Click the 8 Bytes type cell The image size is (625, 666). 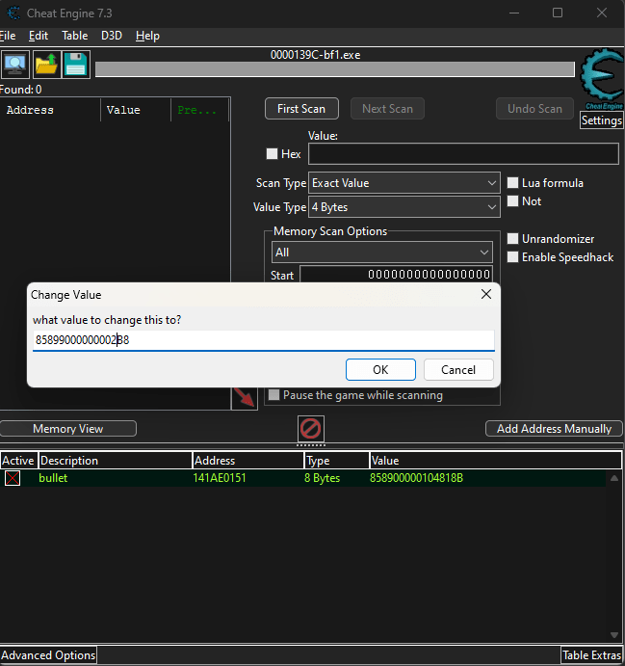coord(322,478)
